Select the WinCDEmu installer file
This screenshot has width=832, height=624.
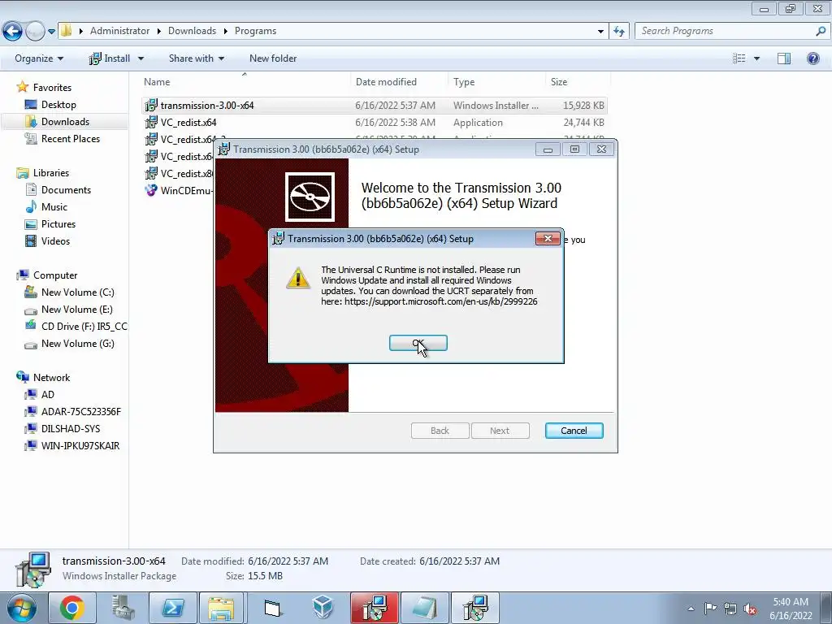(x=179, y=190)
